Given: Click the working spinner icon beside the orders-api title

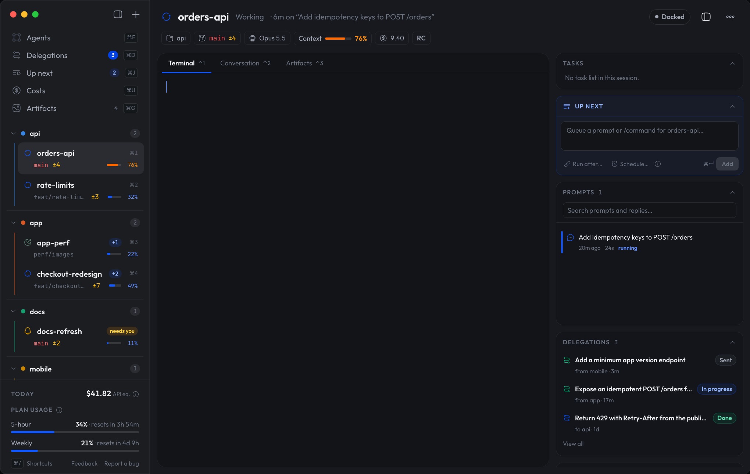Looking at the screenshot, I should (x=167, y=17).
